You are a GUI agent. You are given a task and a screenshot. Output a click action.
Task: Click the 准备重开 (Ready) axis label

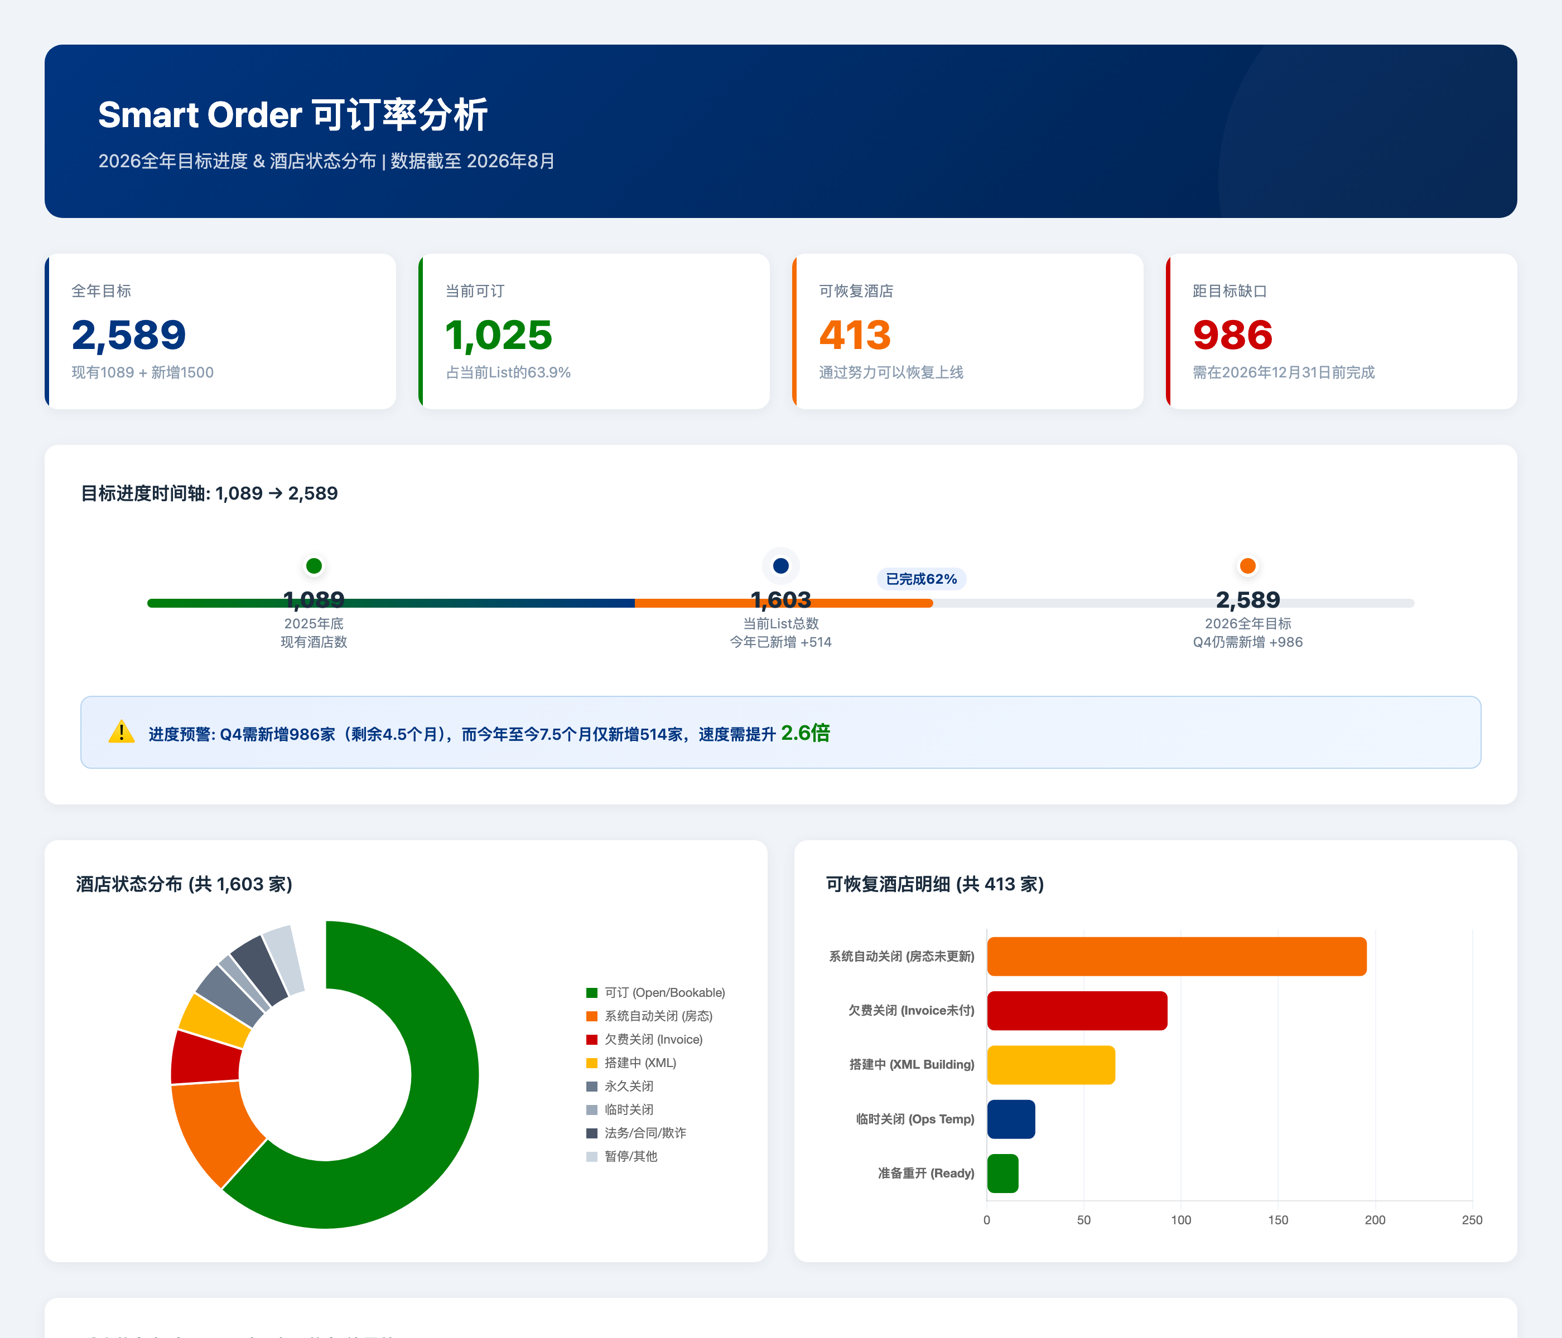925,1174
